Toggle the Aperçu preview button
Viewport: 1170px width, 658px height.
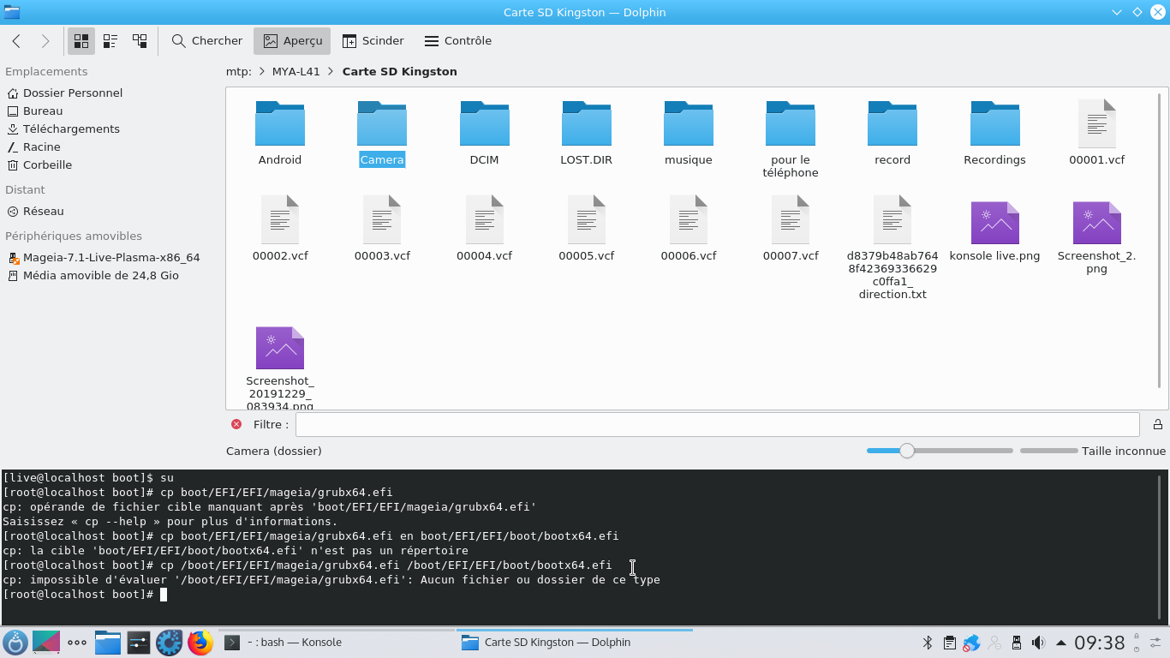coord(293,41)
